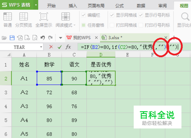Expand the quick access toolbar dropdown arrow
The image size is (191, 138).
[61, 38]
